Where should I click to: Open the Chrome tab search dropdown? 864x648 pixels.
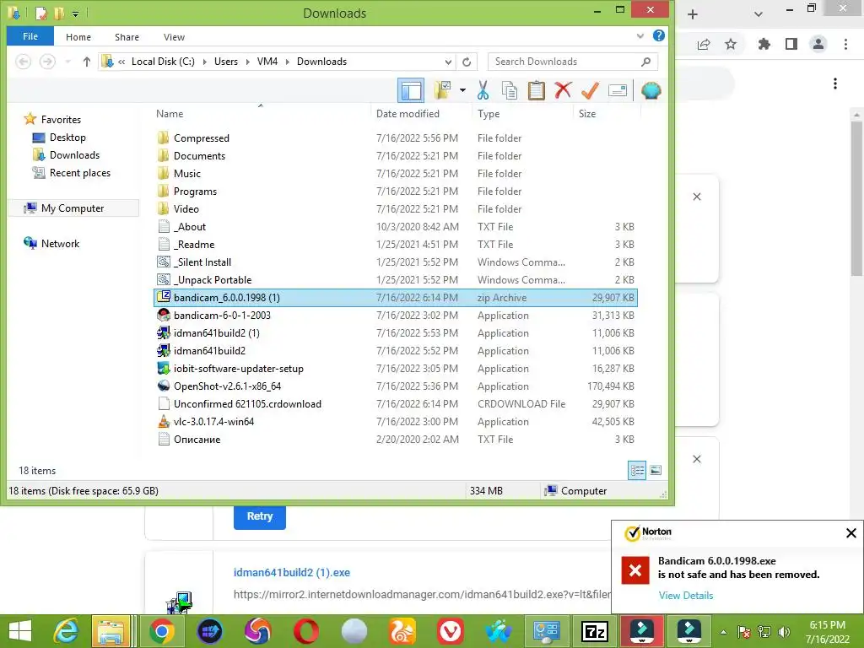pyautogui.click(x=759, y=14)
